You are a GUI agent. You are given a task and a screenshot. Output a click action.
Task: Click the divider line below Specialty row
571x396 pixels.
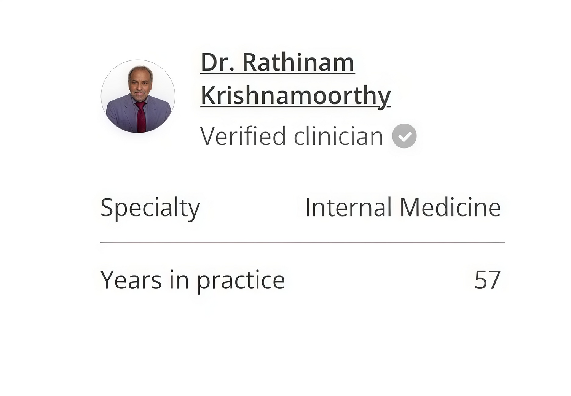[x=302, y=242]
